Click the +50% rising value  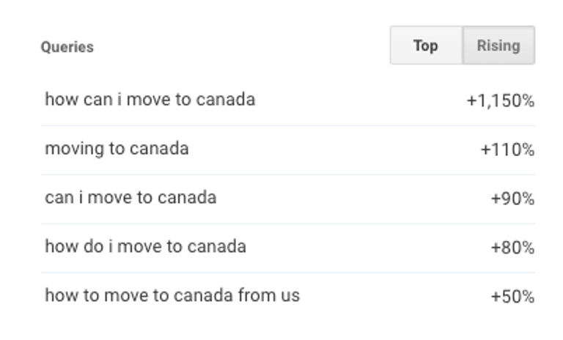pyautogui.click(x=512, y=297)
